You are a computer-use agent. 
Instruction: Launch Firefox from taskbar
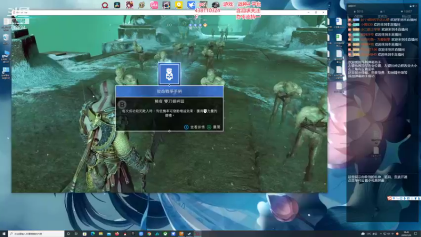click(x=117, y=234)
